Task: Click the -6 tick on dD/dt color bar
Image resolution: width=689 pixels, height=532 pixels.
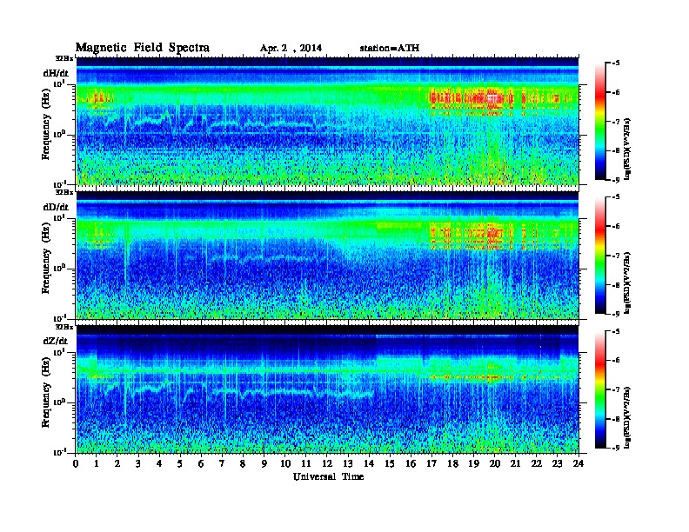Action: coord(616,226)
